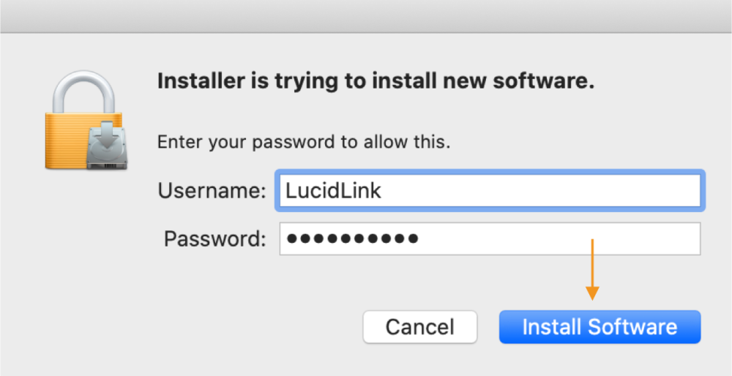Click the "Username:" label
Image resolution: width=732 pixels, height=376 pixels.
212,192
